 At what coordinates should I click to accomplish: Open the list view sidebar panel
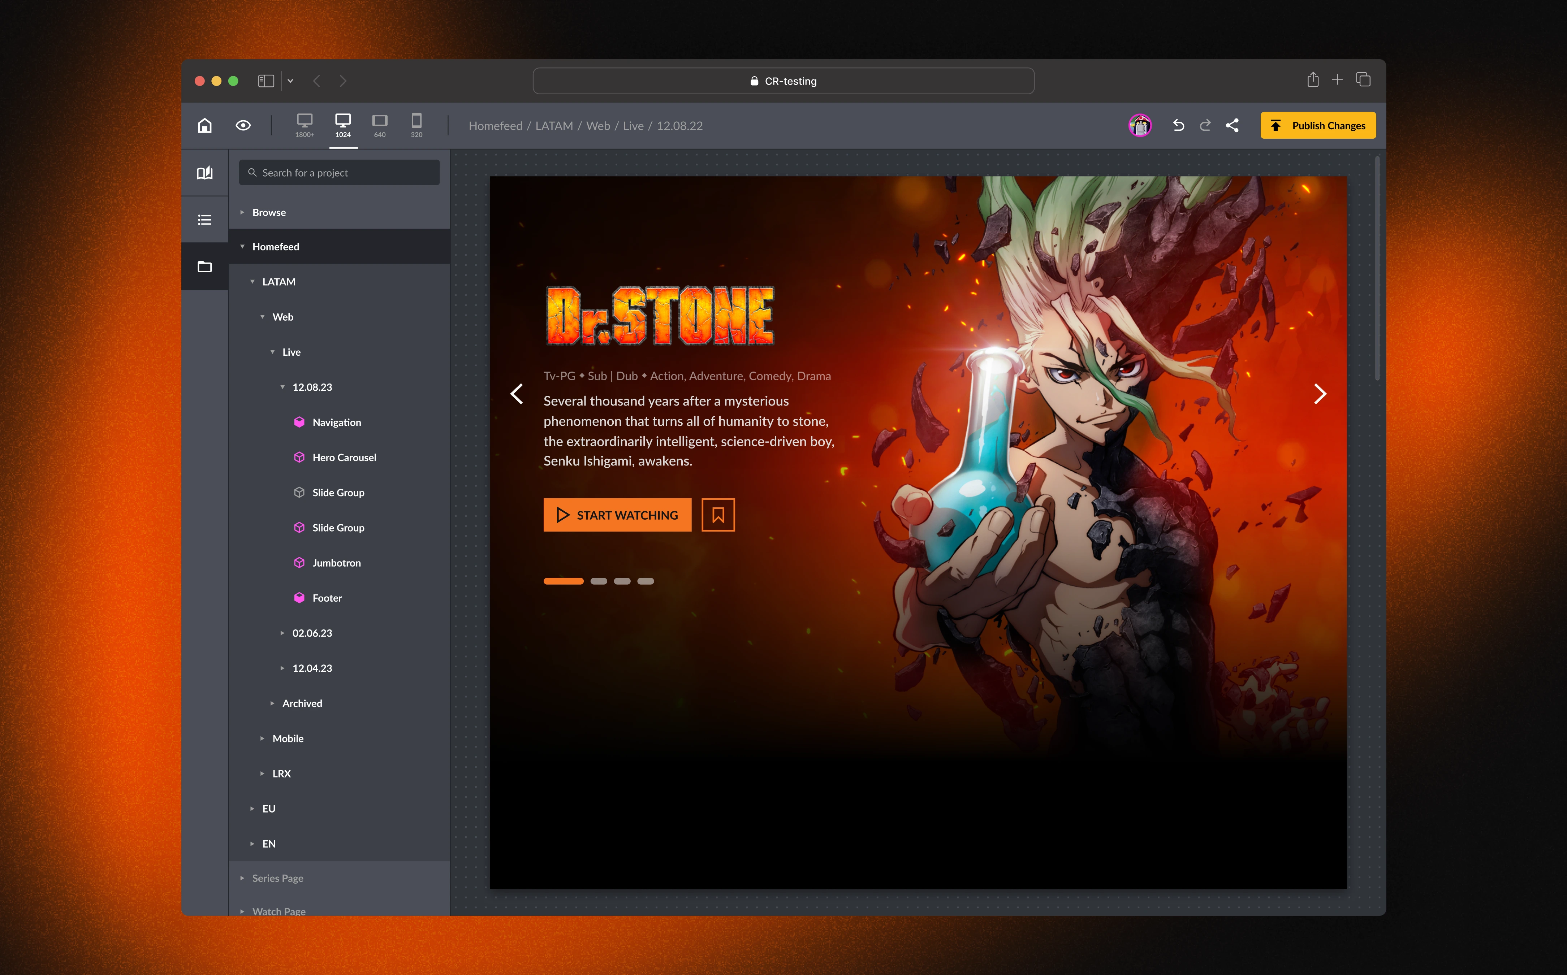pos(204,220)
